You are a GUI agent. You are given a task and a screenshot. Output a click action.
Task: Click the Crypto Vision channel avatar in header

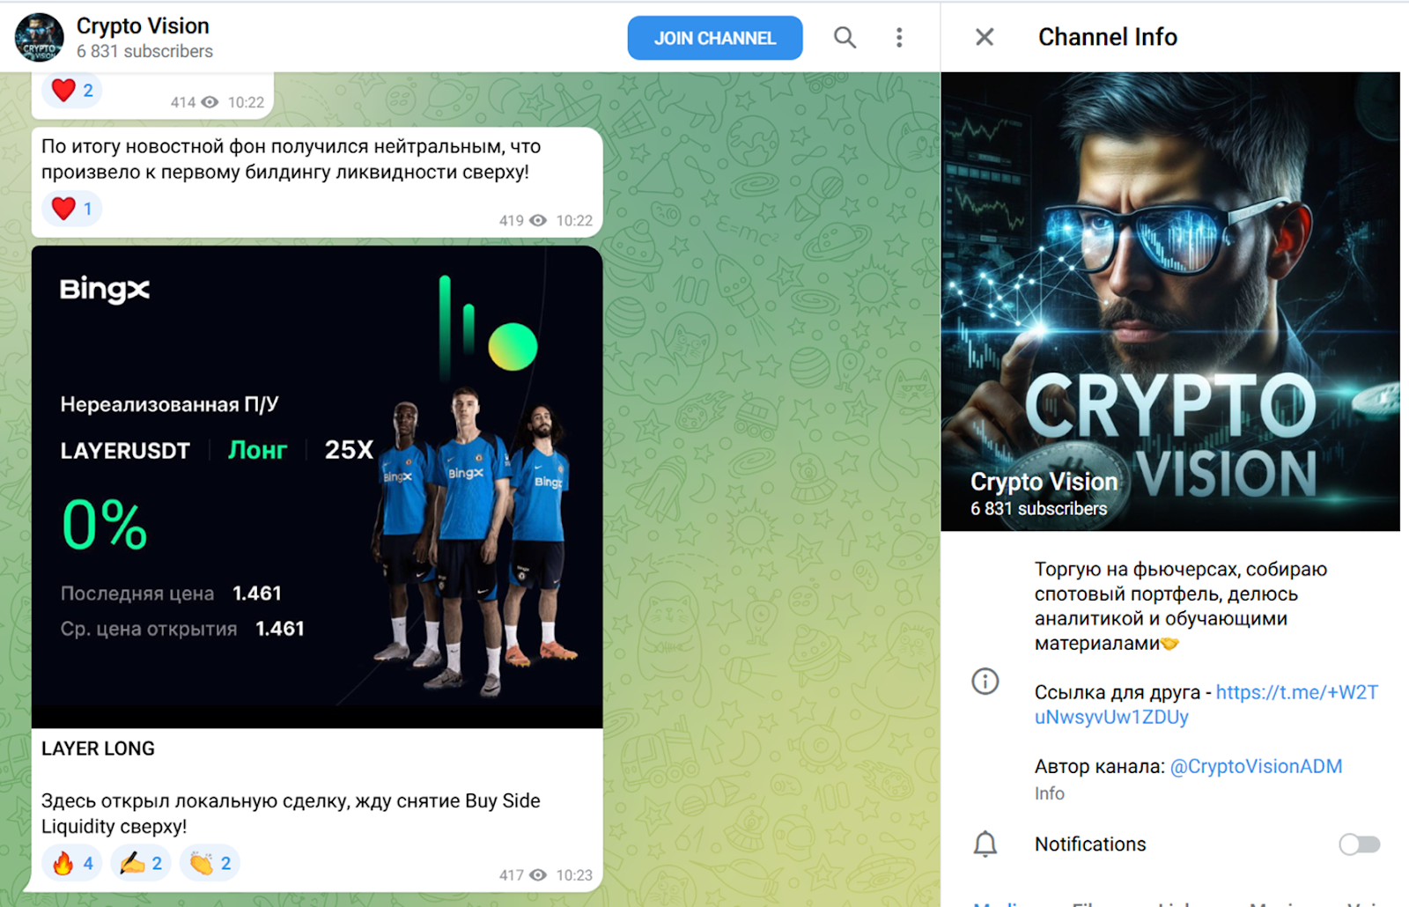click(x=39, y=38)
